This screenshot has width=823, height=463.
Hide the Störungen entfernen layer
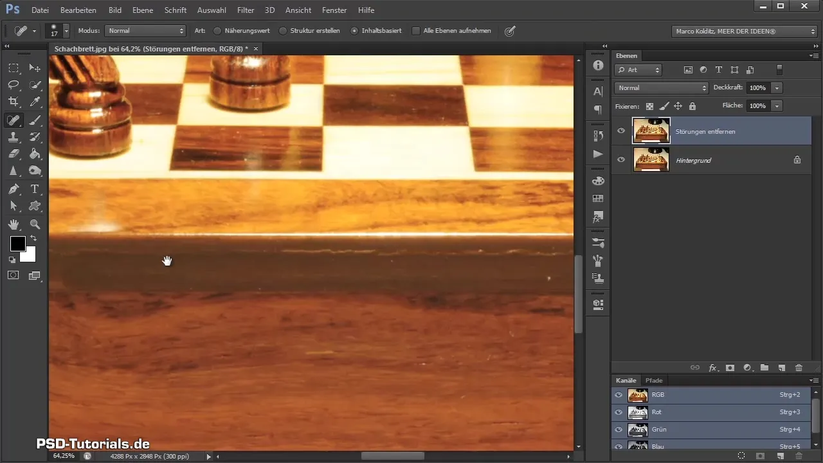click(x=620, y=131)
